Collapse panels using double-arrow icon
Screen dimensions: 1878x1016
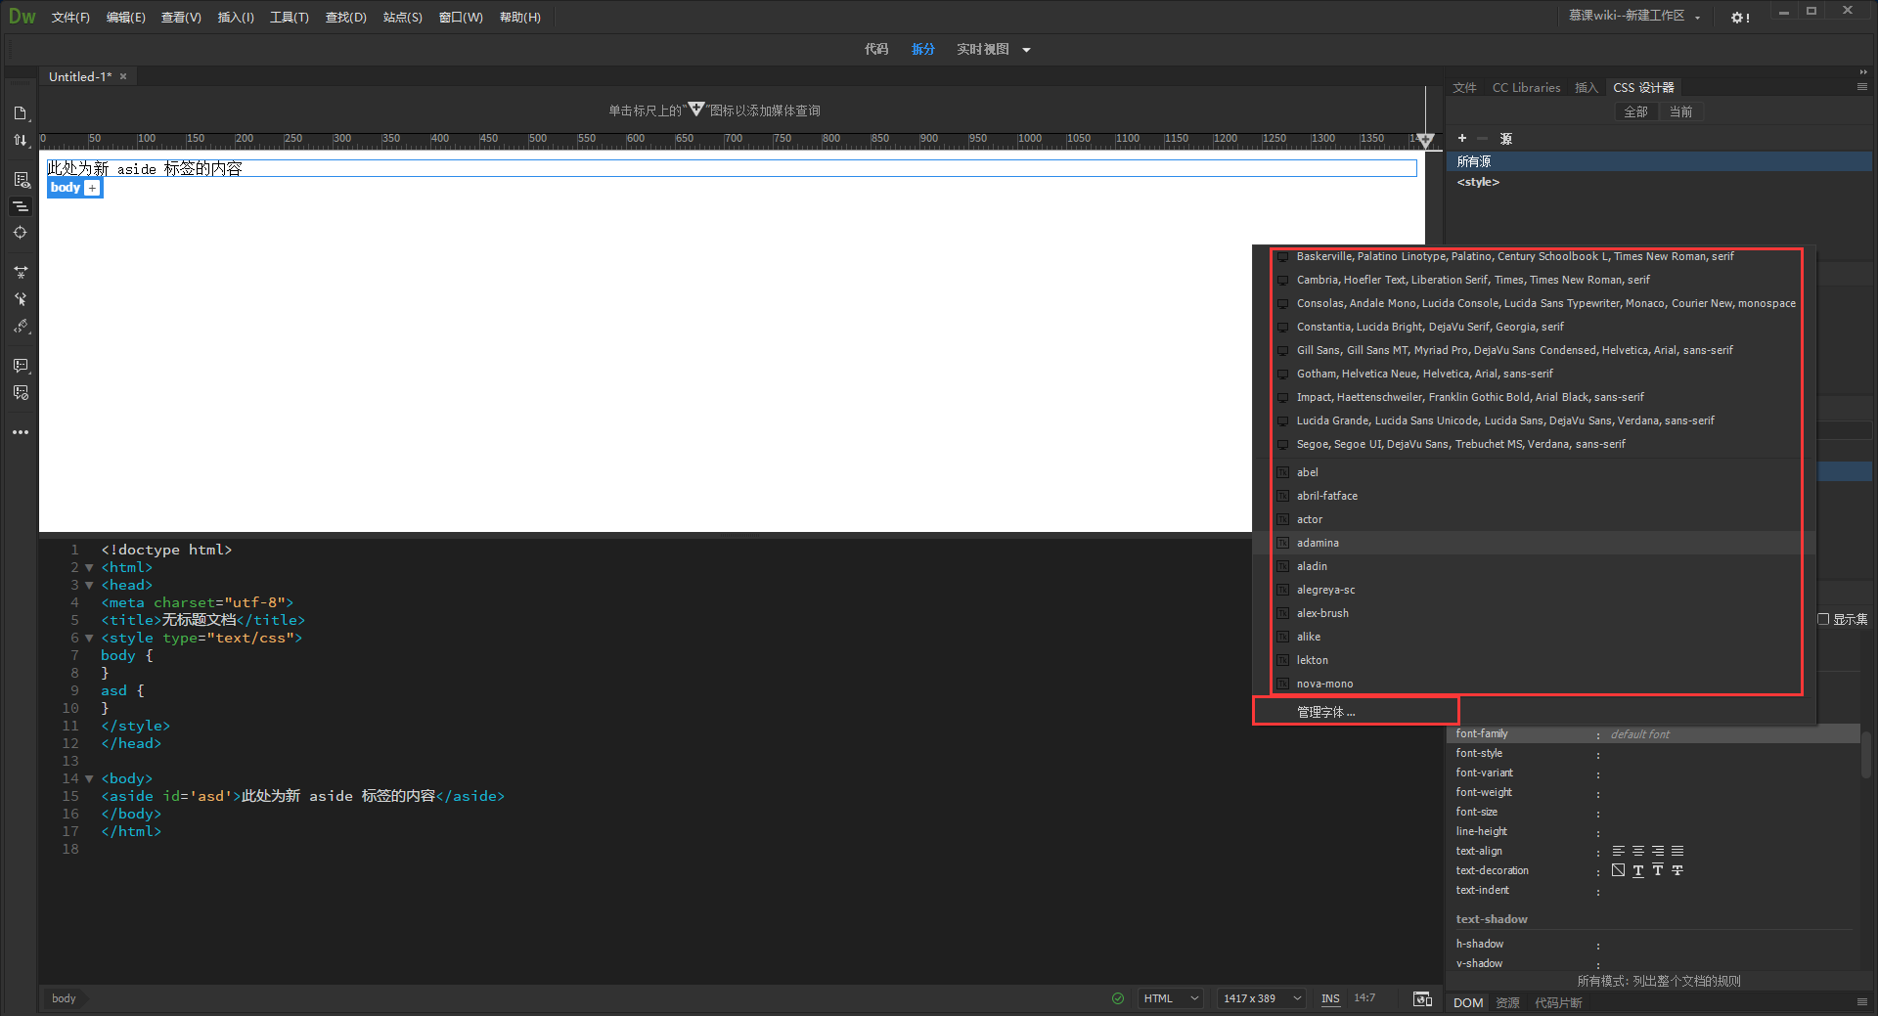click(1863, 72)
